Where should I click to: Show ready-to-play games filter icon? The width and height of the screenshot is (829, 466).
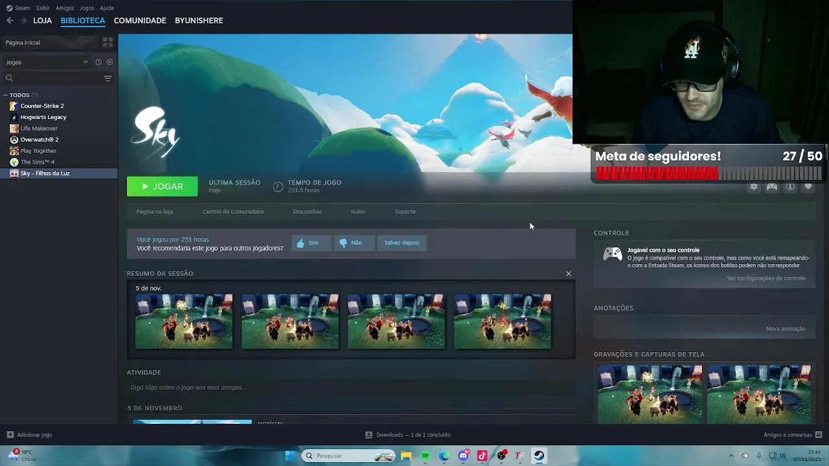pyautogui.click(x=109, y=62)
